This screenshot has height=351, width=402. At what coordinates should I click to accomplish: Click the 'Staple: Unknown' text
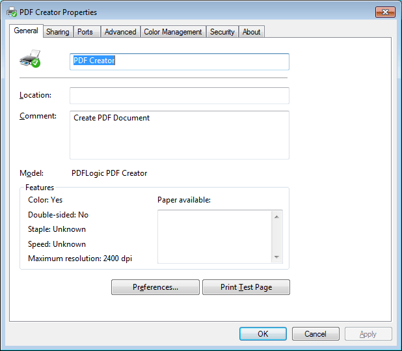[57, 229]
